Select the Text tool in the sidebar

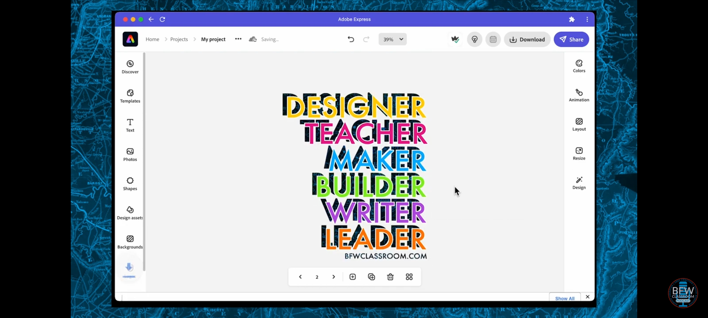coord(130,125)
